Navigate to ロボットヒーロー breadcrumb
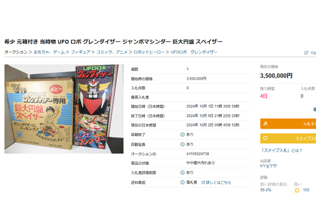The width and height of the screenshot is (316, 221). [149, 52]
